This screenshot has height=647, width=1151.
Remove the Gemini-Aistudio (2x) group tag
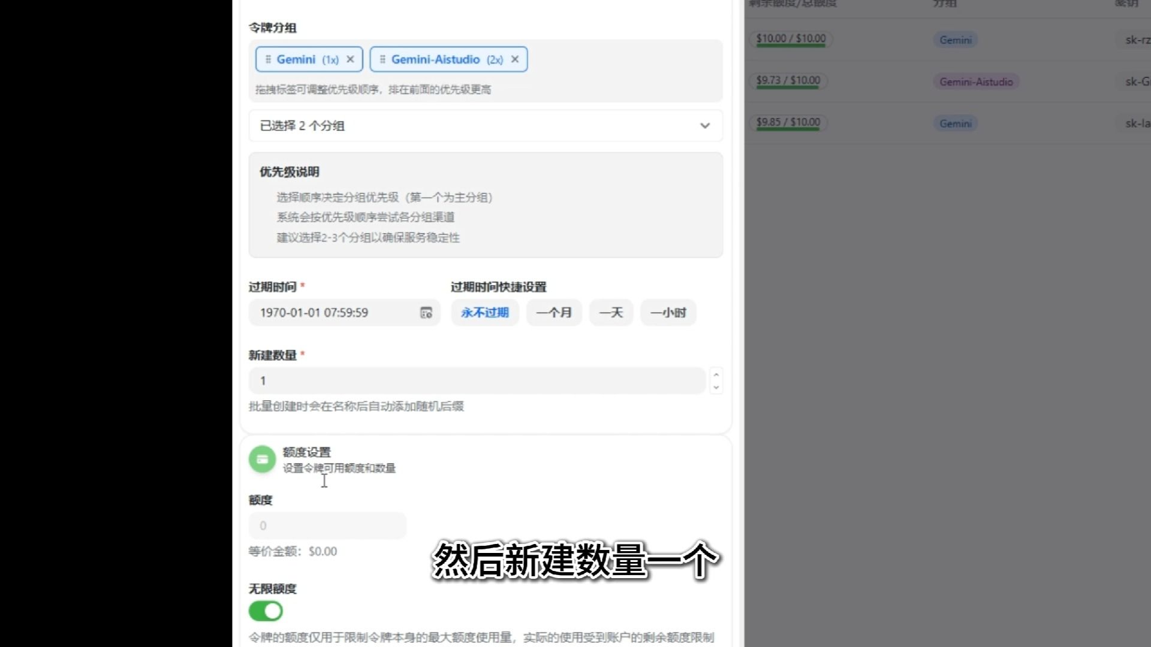514,59
